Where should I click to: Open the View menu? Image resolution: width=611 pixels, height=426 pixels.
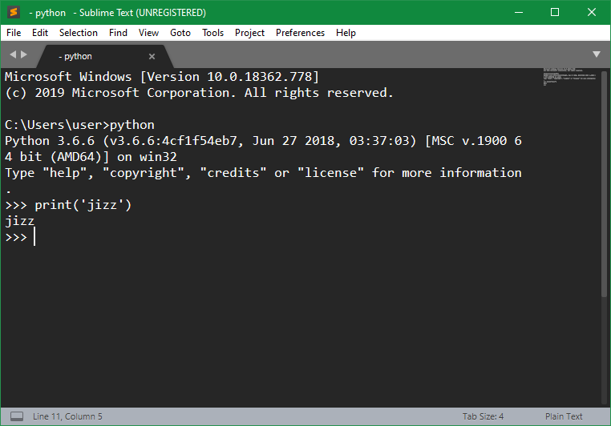(x=148, y=33)
